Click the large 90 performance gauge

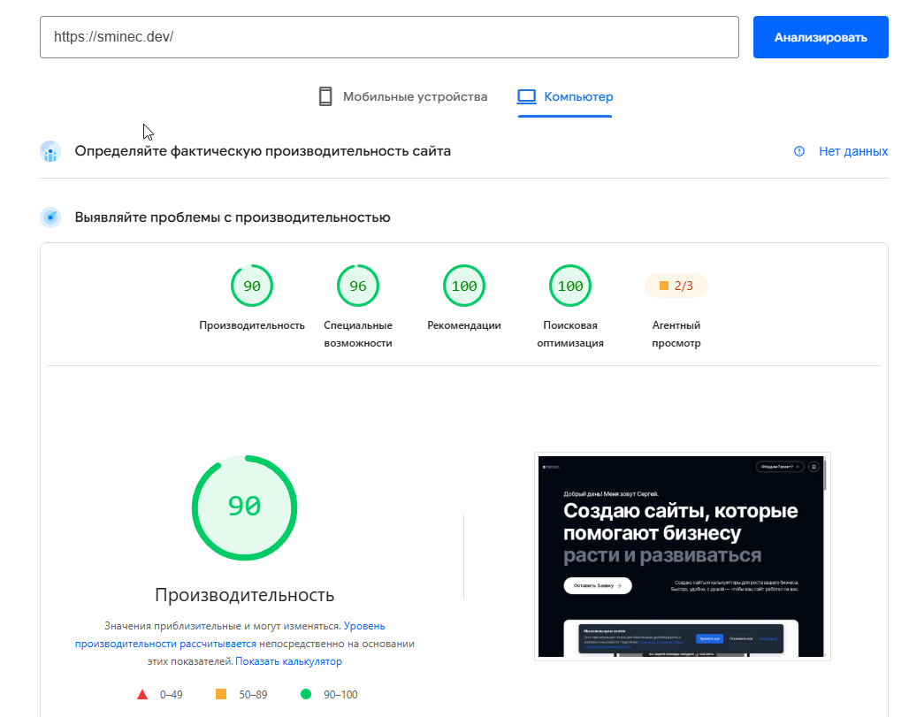pyautogui.click(x=244, y=507)
